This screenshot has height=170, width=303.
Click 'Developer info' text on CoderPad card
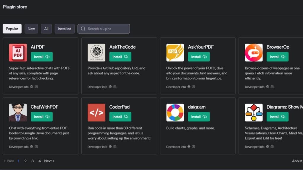97,147
